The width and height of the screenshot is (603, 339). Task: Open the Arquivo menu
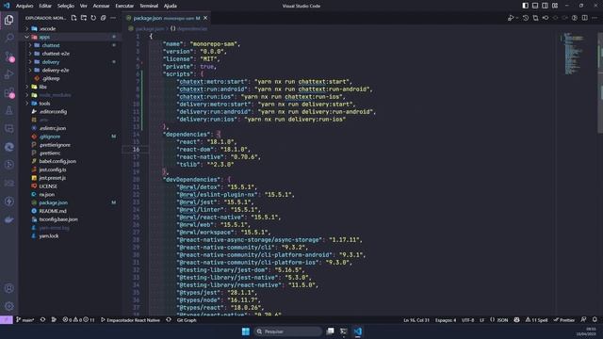coord(24,6)
